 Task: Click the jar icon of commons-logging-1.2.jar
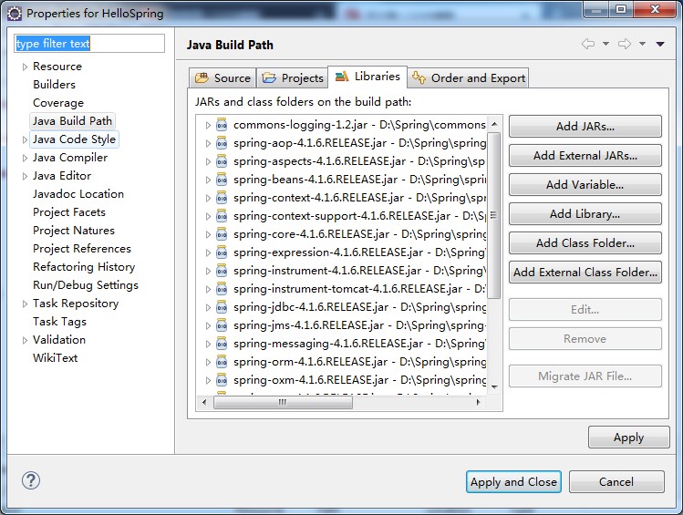(222, 125)
